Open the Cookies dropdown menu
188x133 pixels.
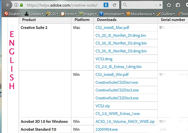pos(34,14)
